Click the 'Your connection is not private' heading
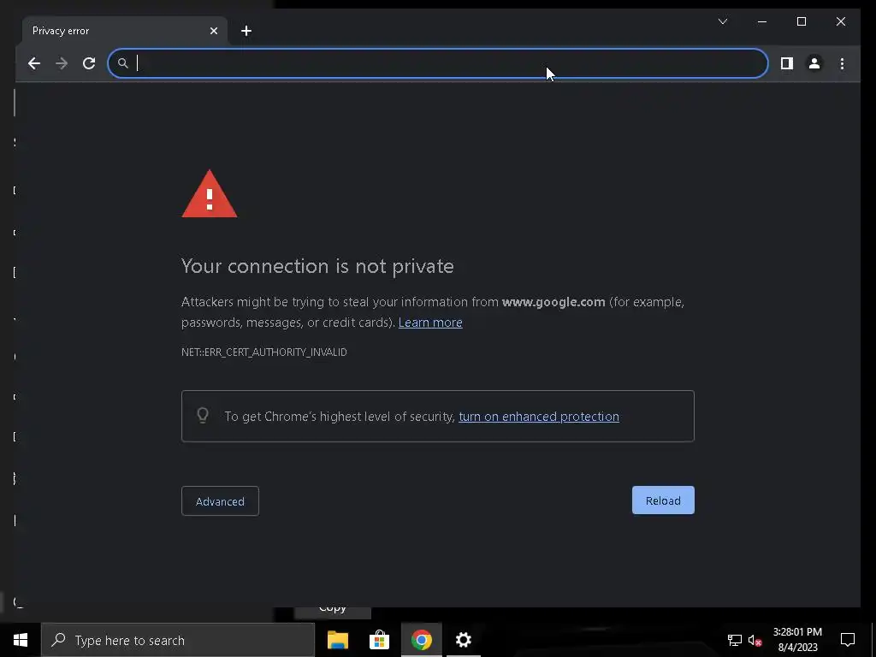The width and height of the screenshot is (876, 657). 317,266
